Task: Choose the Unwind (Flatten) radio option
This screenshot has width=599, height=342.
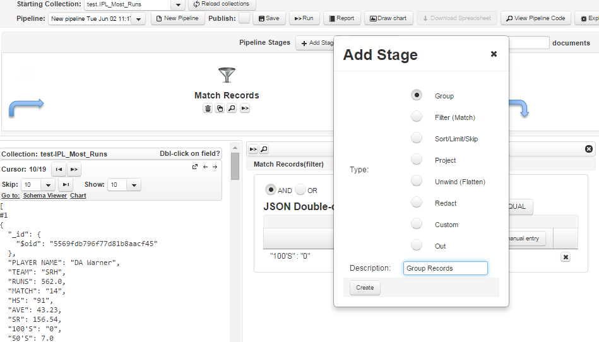Action: [417, 181]
